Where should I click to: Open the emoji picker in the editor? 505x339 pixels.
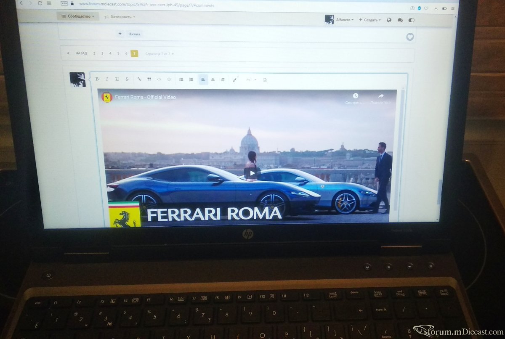(169, 79)
